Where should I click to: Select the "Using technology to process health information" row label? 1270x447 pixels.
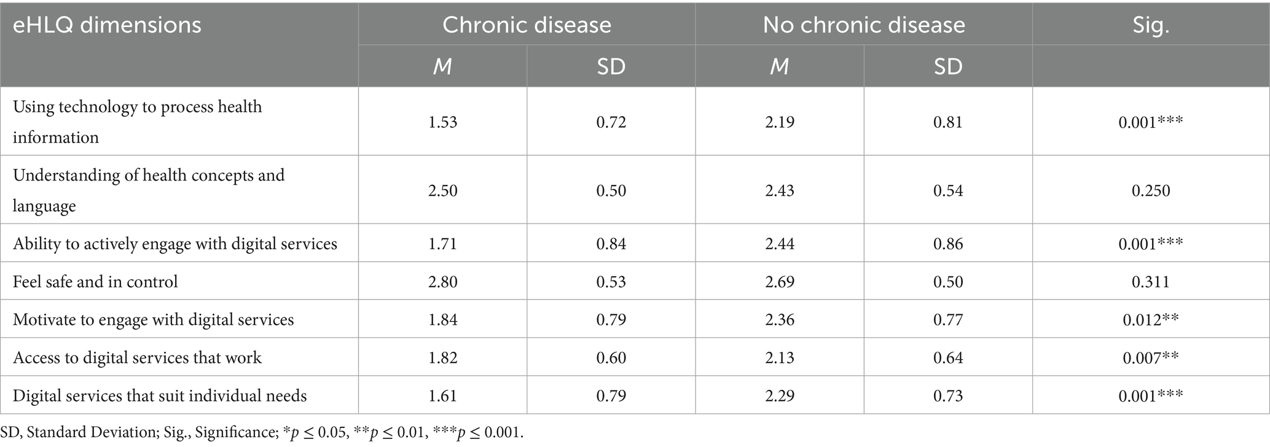[138, 122]
